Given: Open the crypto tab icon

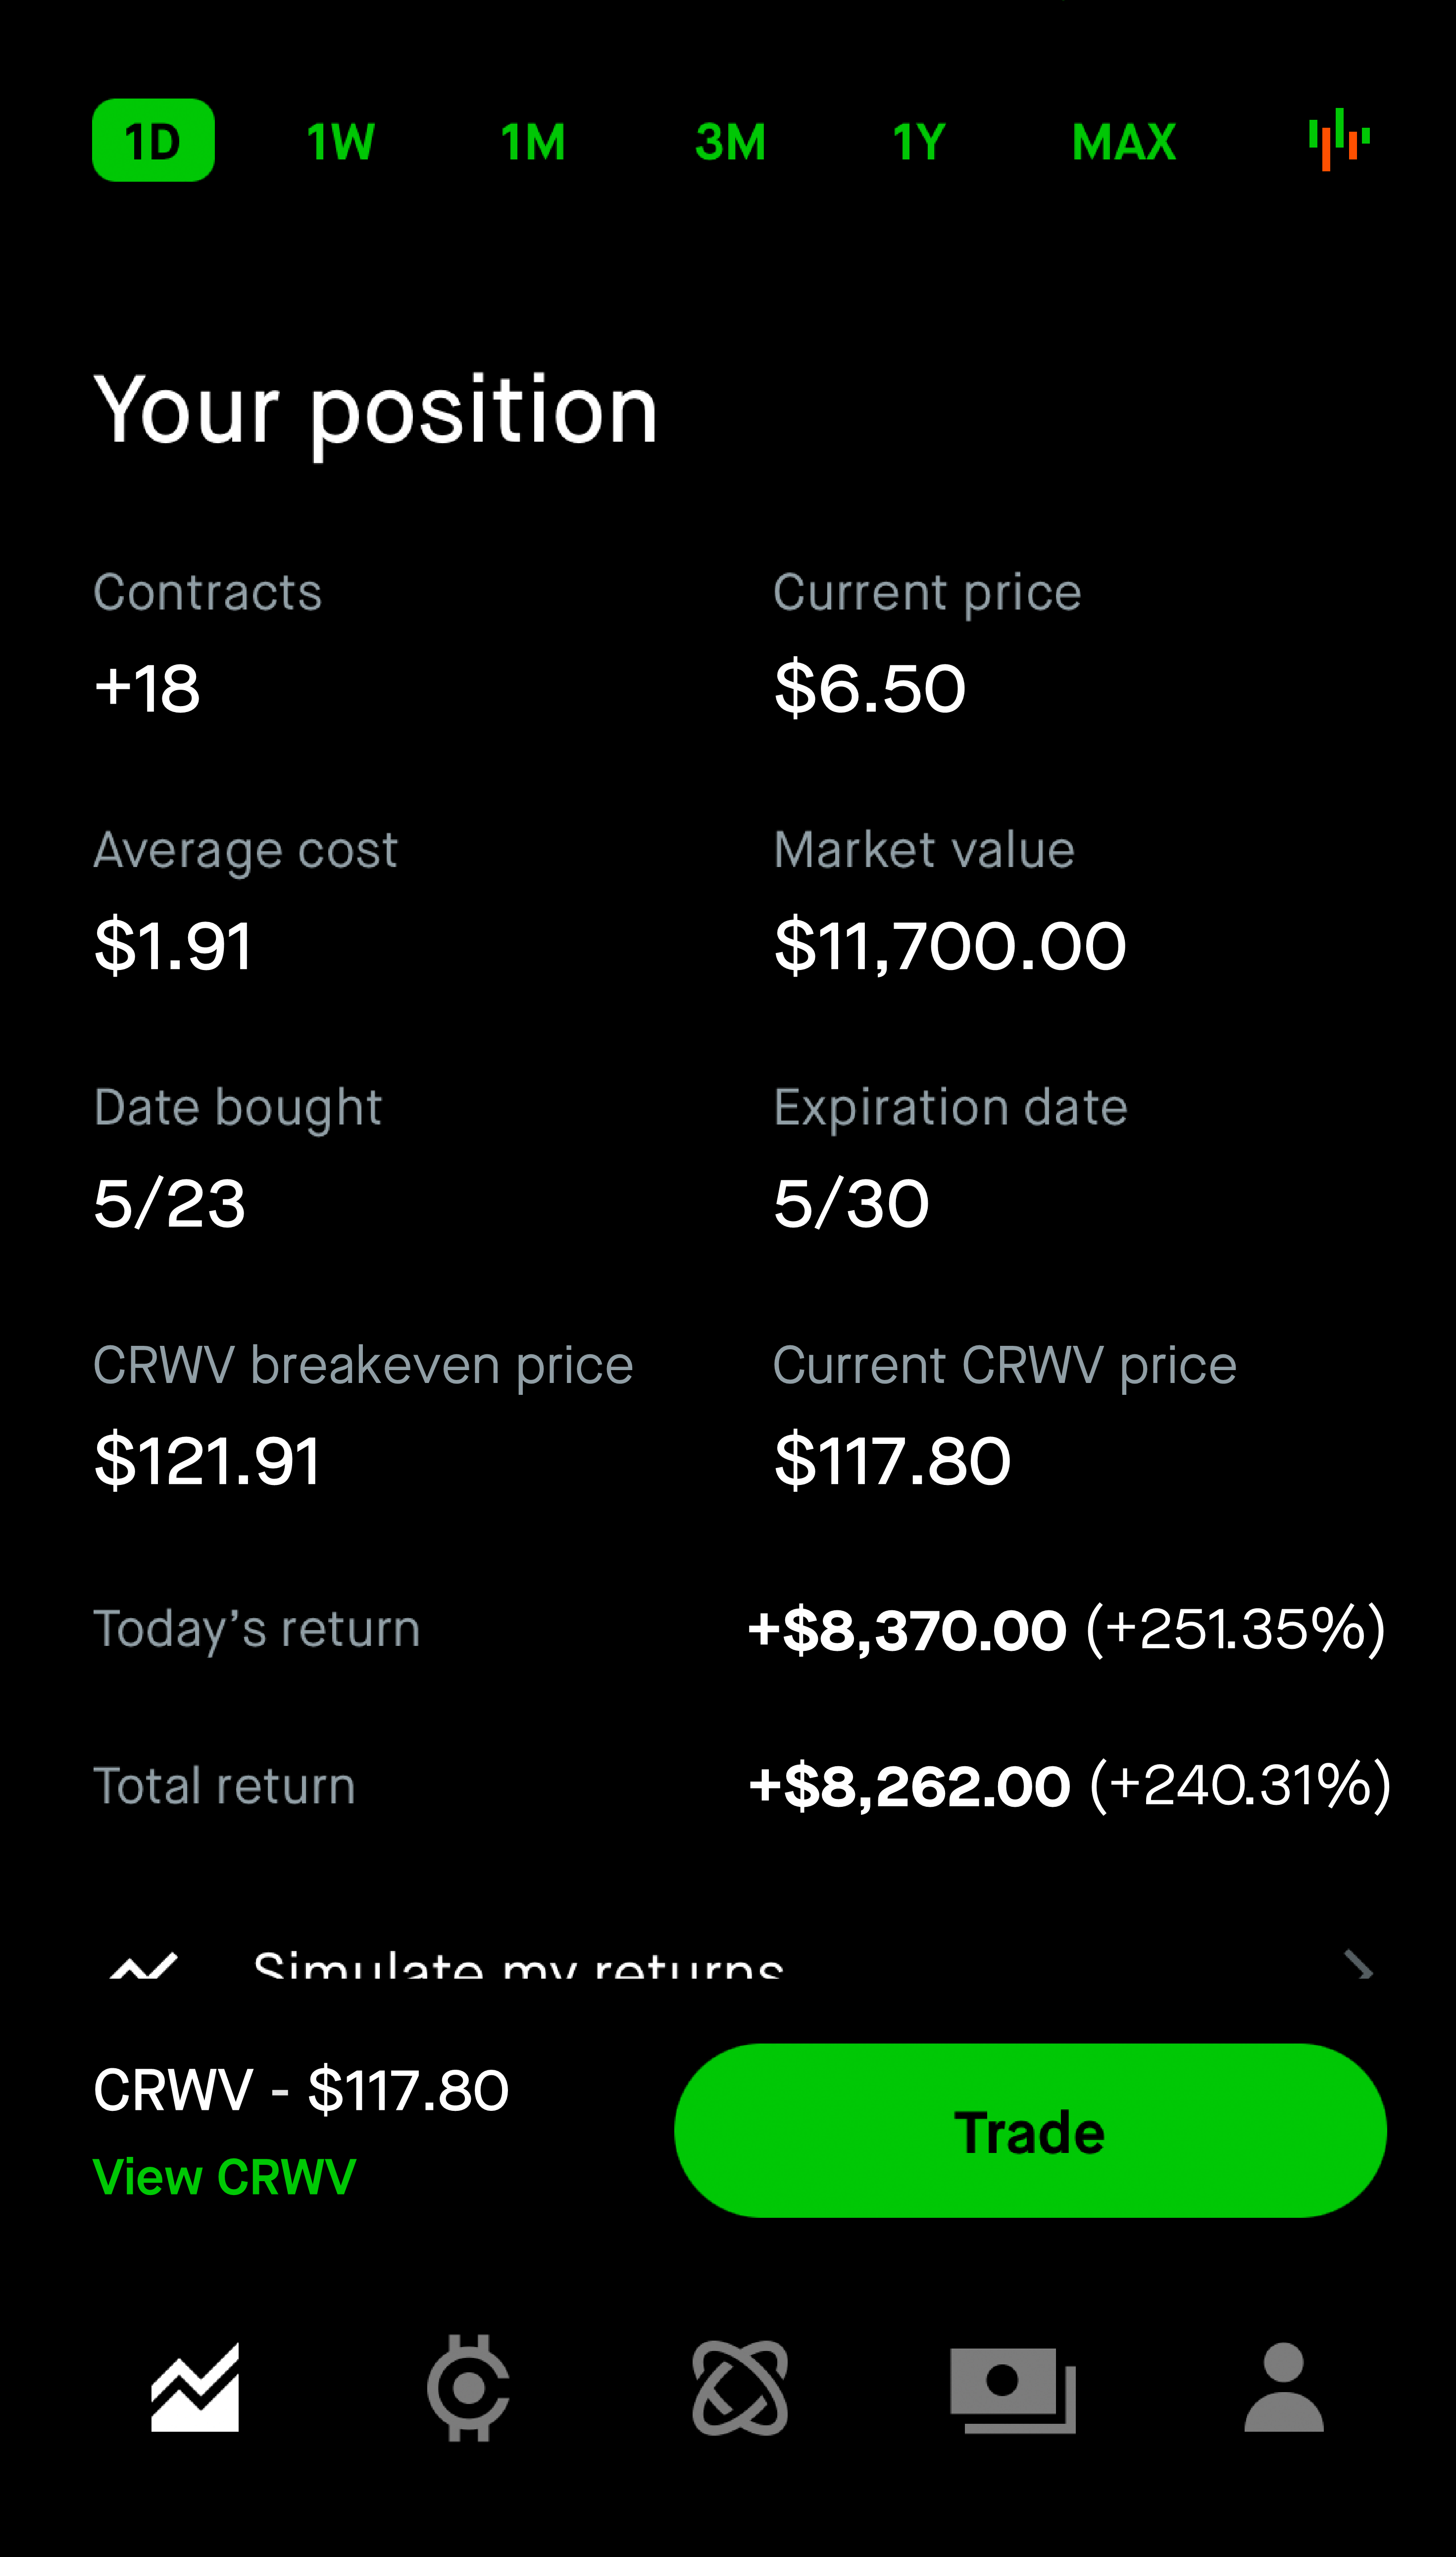Looking at the screenshot, I should click(x=468, y=2387).
